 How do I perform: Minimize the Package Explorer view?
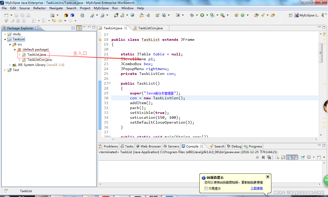89,27
